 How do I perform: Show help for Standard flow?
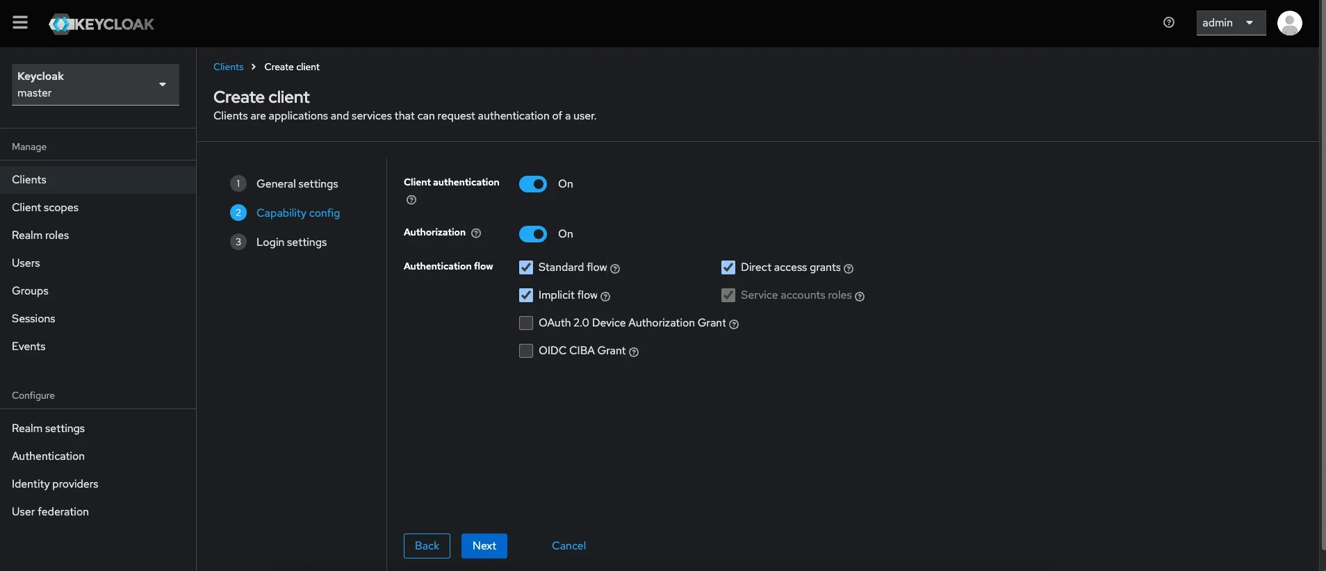pyautogui.click(x=615, y=269)
